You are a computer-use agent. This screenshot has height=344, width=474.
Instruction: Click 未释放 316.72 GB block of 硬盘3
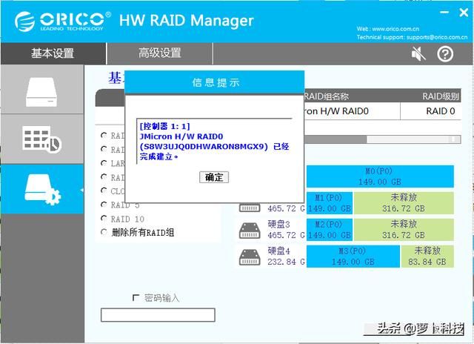point(404,230)
